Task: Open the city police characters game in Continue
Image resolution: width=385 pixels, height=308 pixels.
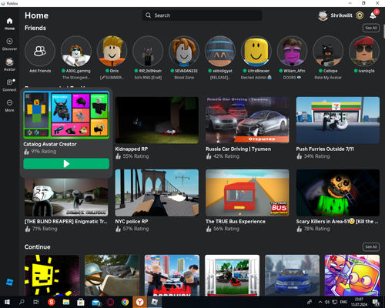Action: pos(172,275)
